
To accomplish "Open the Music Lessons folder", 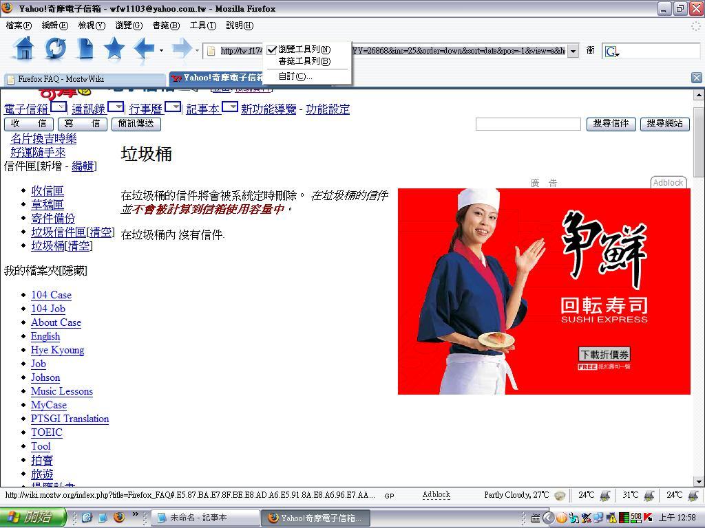I will pyautogui.click(x=61, y=391).
